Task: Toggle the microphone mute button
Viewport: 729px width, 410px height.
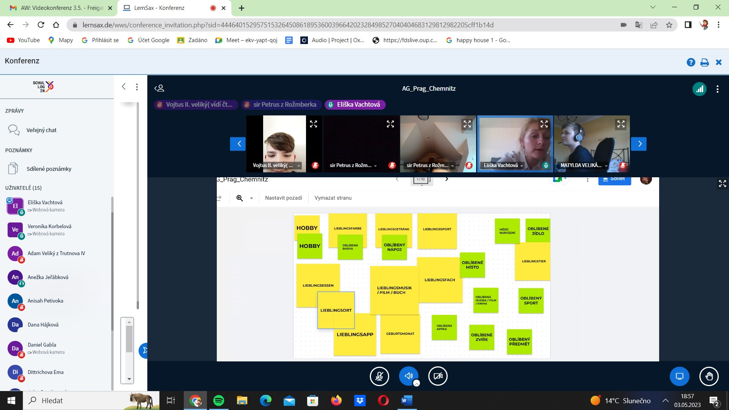Action: [x=379, y=376]
